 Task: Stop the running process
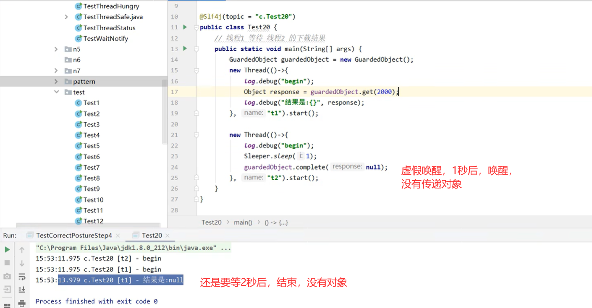pyautogui.click(x=7, y=263)
